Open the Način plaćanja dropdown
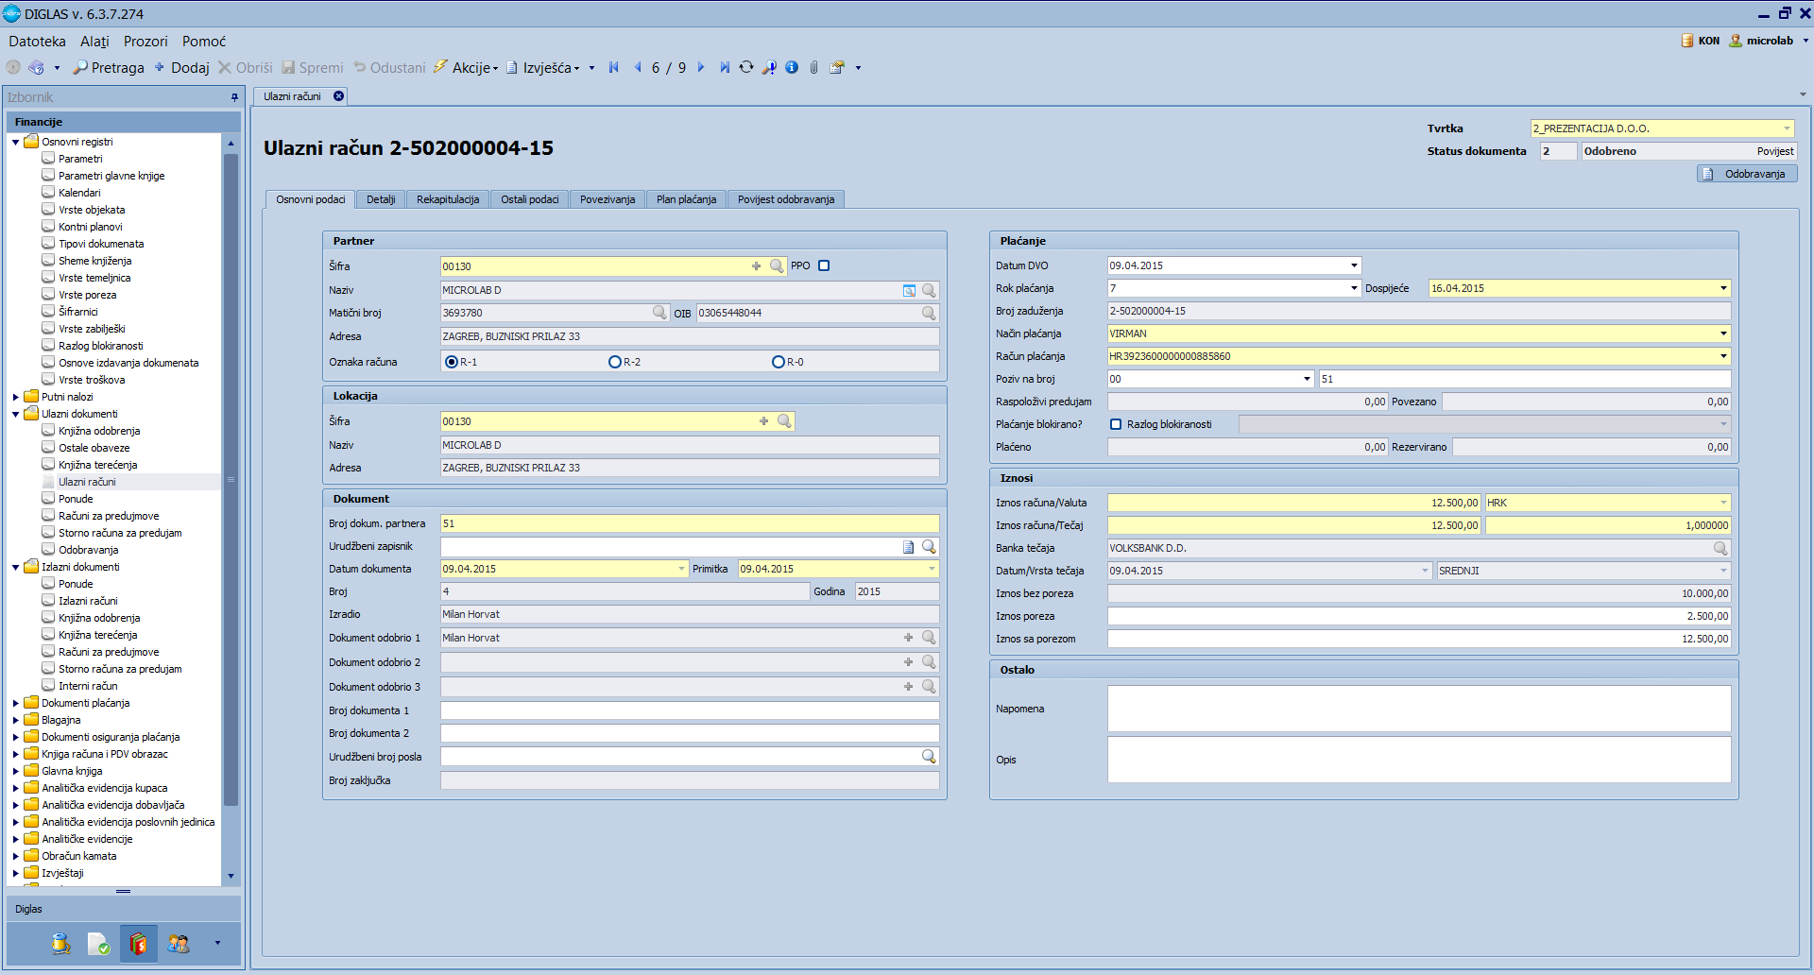The height and width of the screenshot is (975, 1814). click(1723, 334)
